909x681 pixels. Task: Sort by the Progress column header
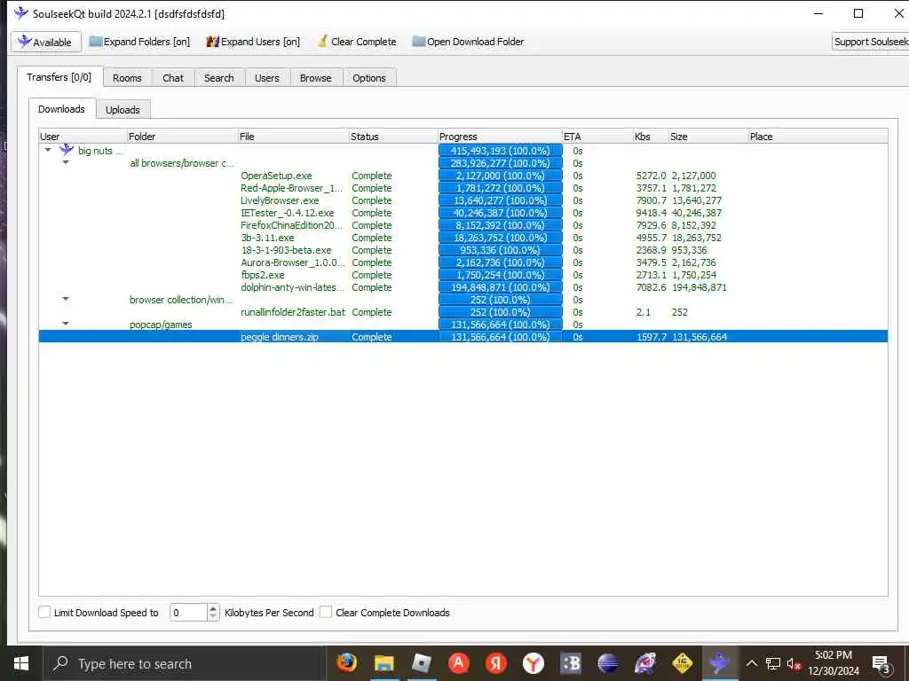coord(501,137)
